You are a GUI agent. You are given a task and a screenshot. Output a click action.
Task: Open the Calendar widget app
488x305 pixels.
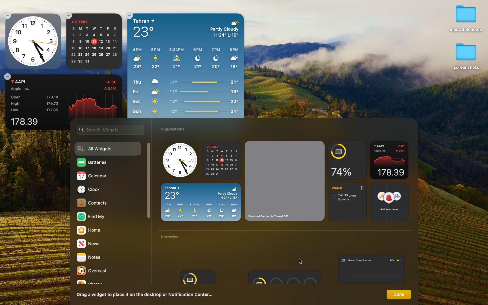(97, 176)
